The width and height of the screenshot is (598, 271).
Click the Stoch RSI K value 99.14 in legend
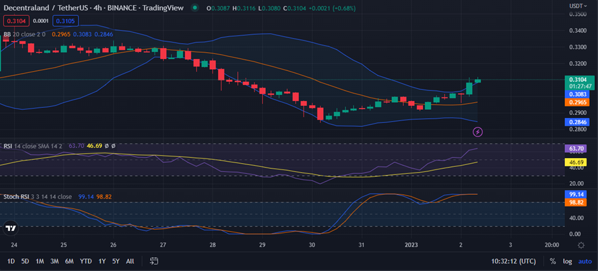pos(86,197)
